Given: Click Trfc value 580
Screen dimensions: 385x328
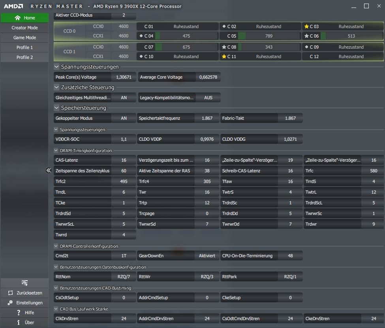Looking at the screenshot, I should coord(374,171).
